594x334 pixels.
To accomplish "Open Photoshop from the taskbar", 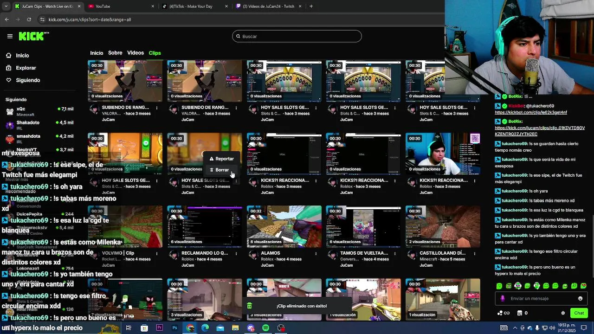I will [174, 328].
